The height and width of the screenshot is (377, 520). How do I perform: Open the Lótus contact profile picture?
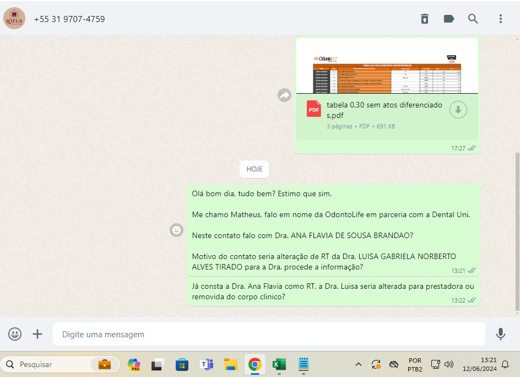(14, 18)
